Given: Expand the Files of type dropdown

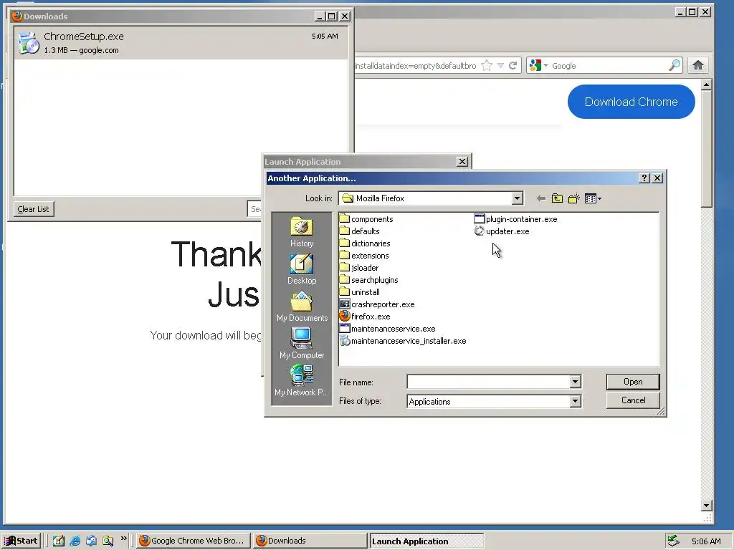Looking at the screenshot, I should [576, 401].
